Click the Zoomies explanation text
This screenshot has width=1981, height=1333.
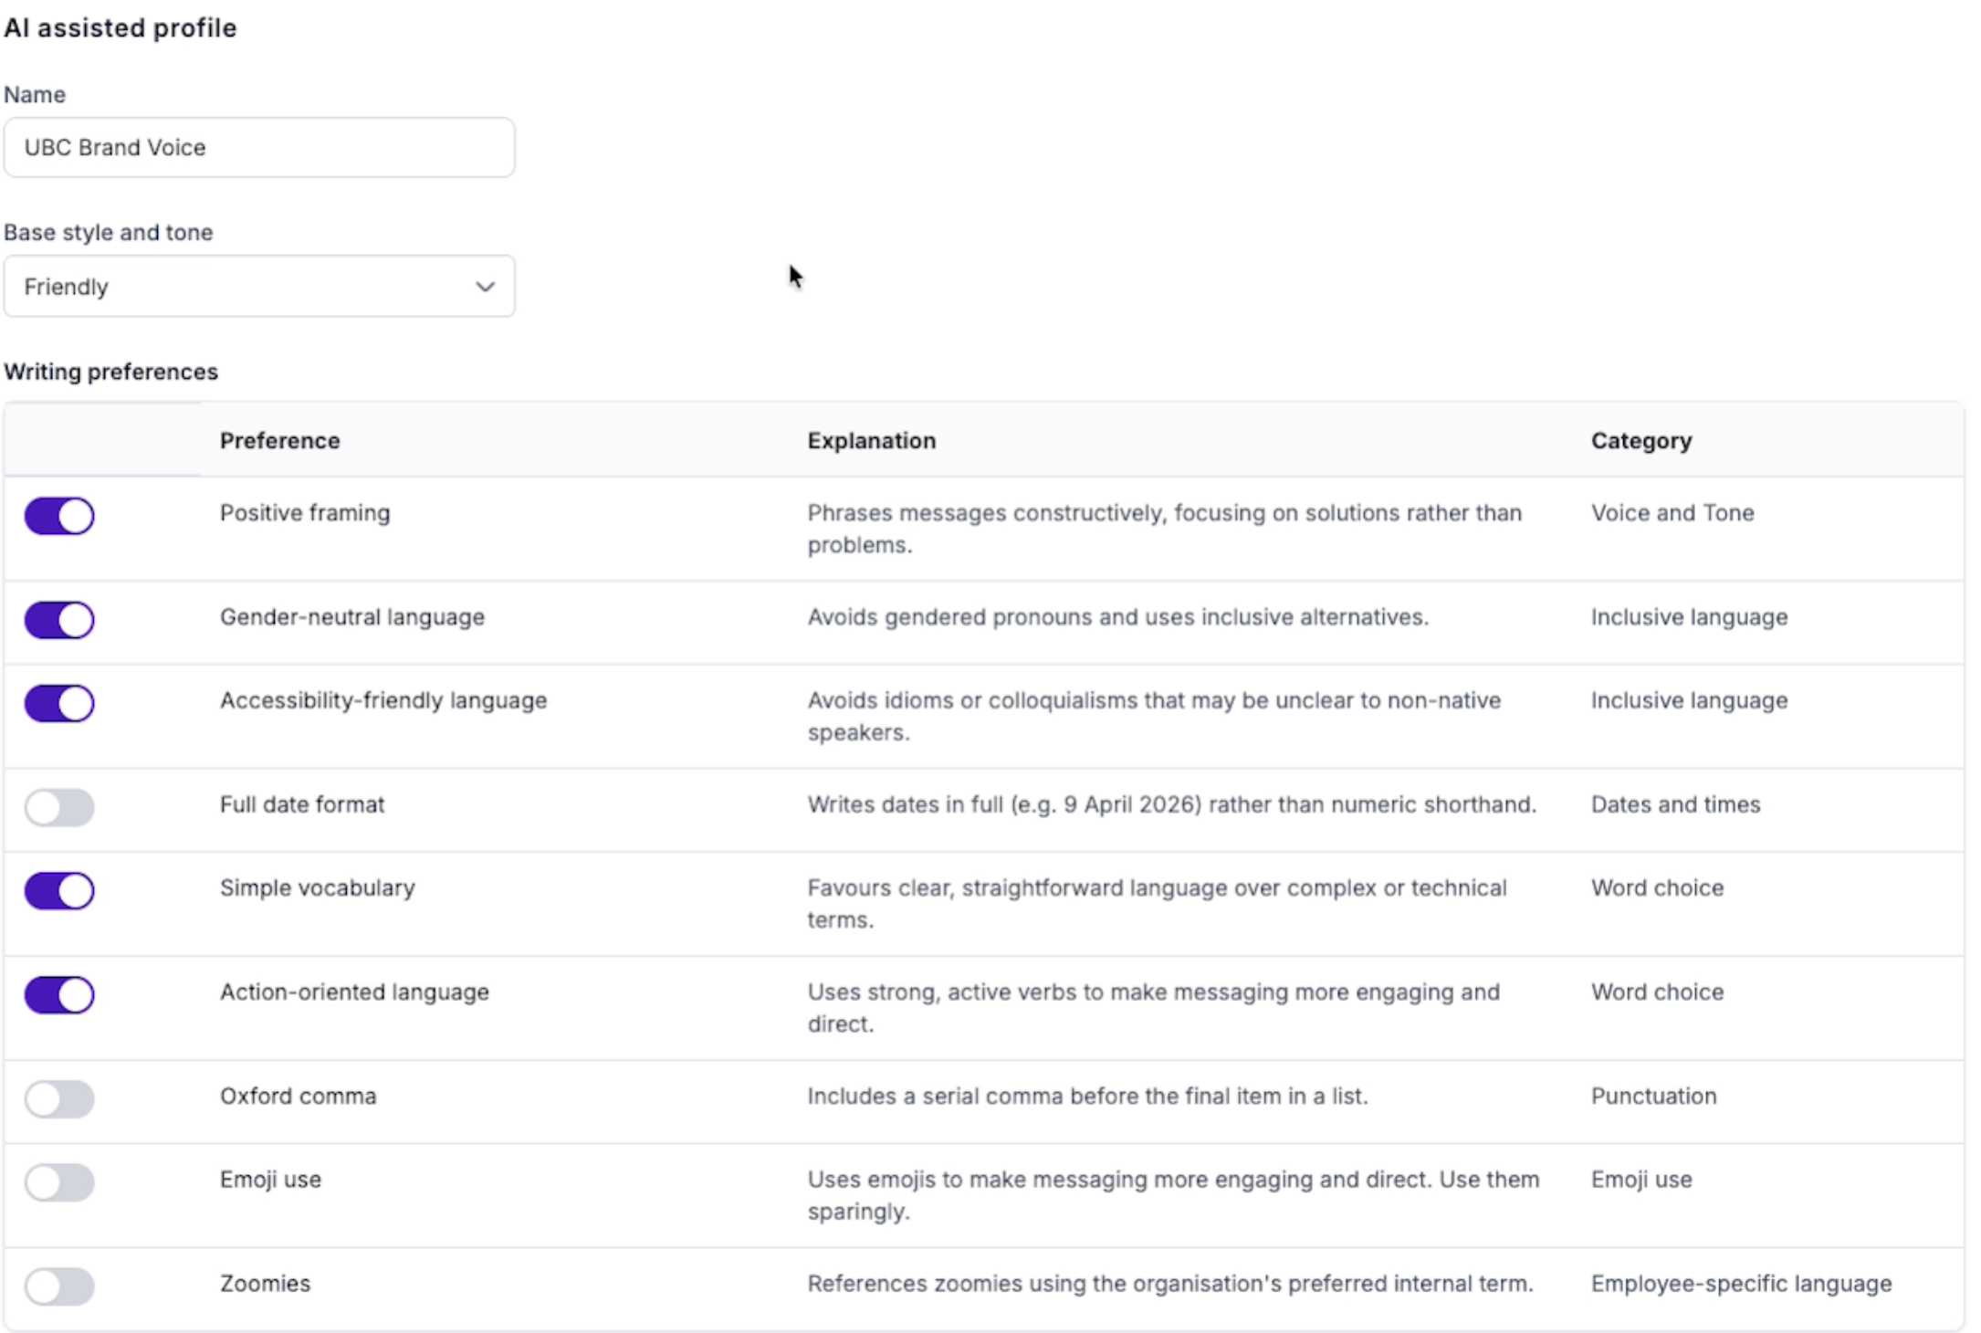(x=1169, y=1284)
